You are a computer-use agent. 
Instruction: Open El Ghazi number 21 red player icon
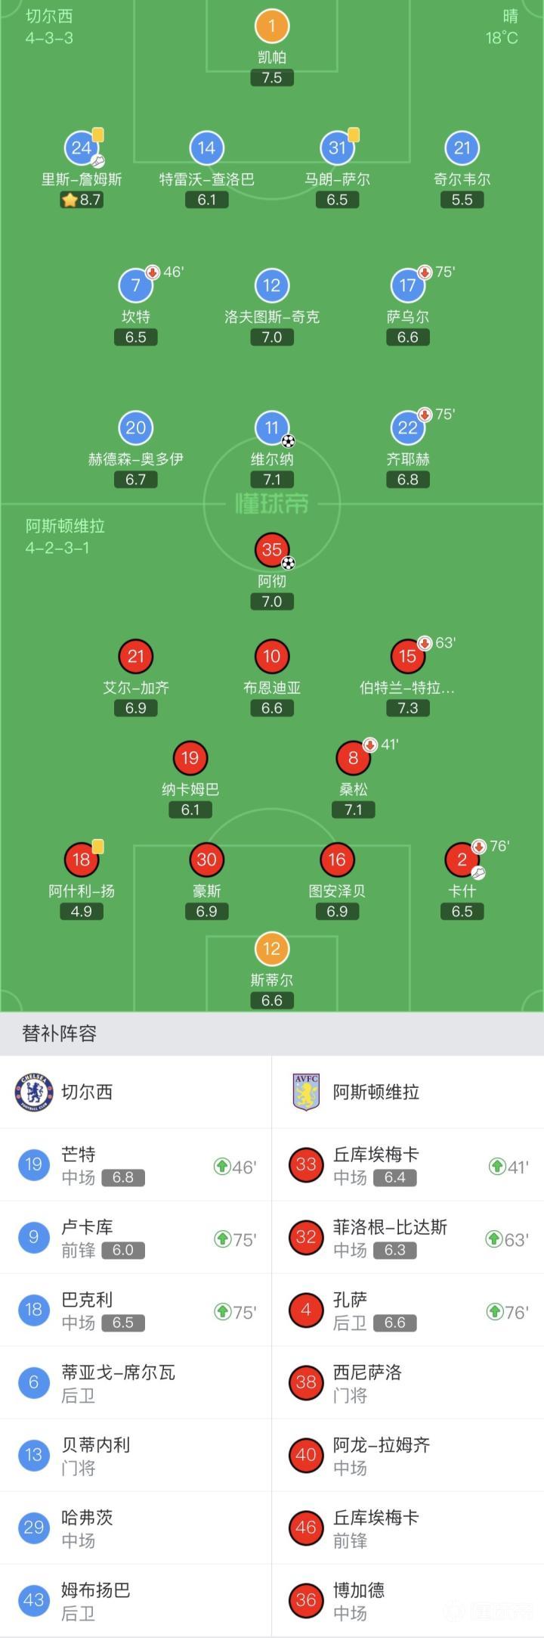136,657
